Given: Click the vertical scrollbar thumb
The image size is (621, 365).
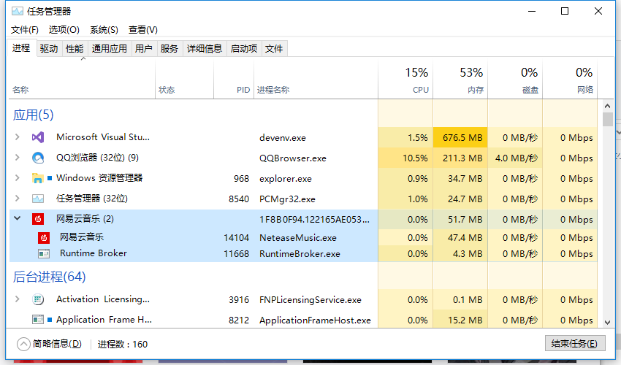Looking at the screenshot, I should [608, 120].
